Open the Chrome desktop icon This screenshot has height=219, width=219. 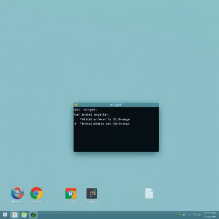[36, 195]
